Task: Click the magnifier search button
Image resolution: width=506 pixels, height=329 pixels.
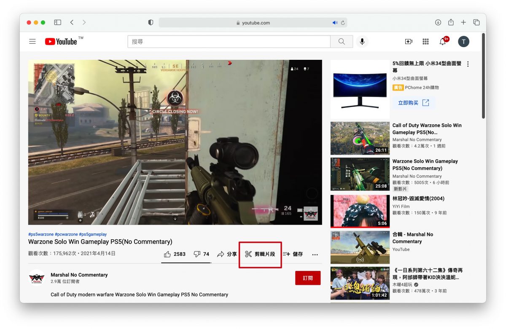Action: point(342,41)
